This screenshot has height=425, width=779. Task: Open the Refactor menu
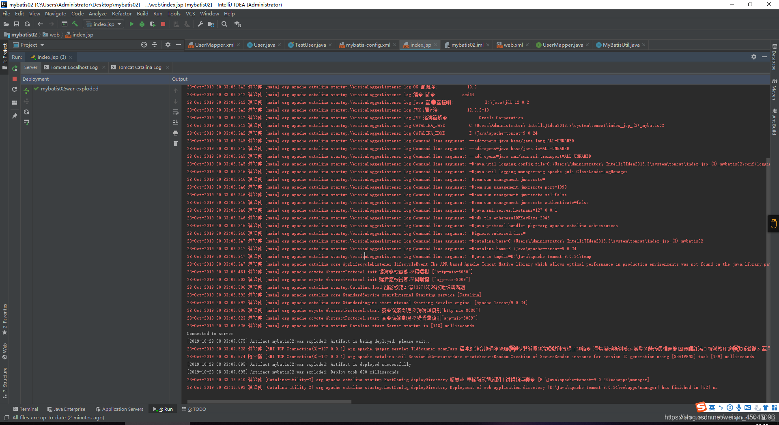click(122, 14)
